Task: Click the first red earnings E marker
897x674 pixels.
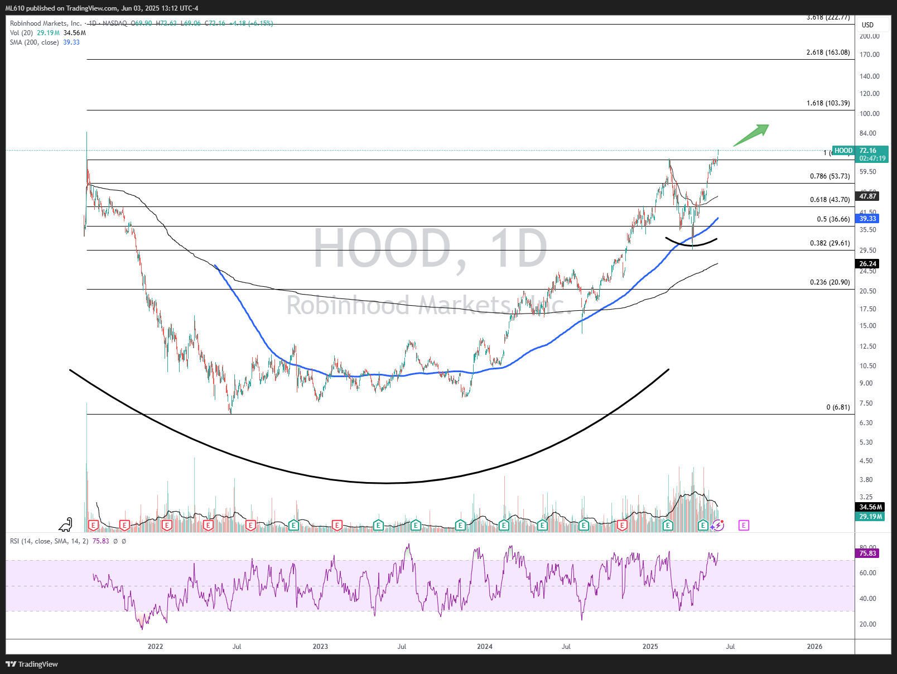Action: tap(93, 525)
